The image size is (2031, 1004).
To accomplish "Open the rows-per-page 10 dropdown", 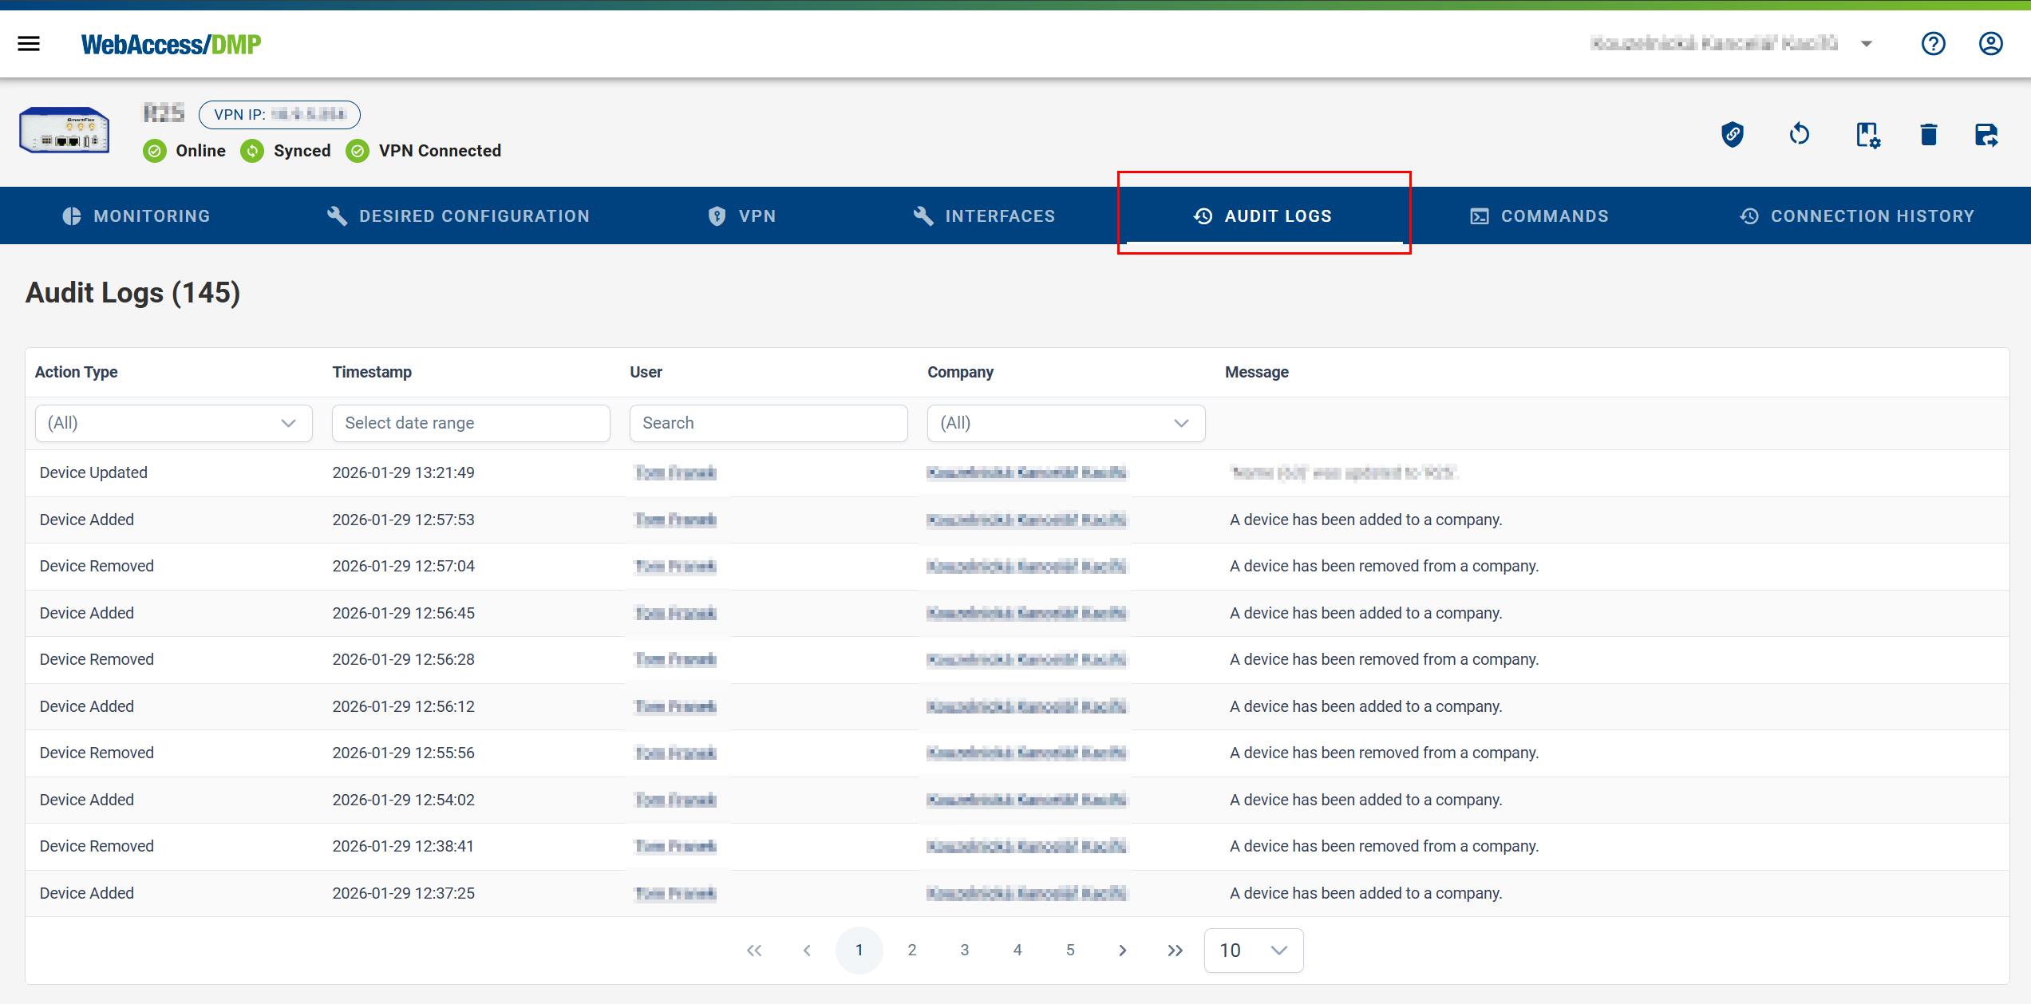I will [1253, 950].
